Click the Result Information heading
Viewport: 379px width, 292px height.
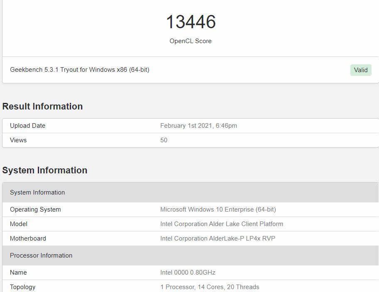tap(42, 107)
